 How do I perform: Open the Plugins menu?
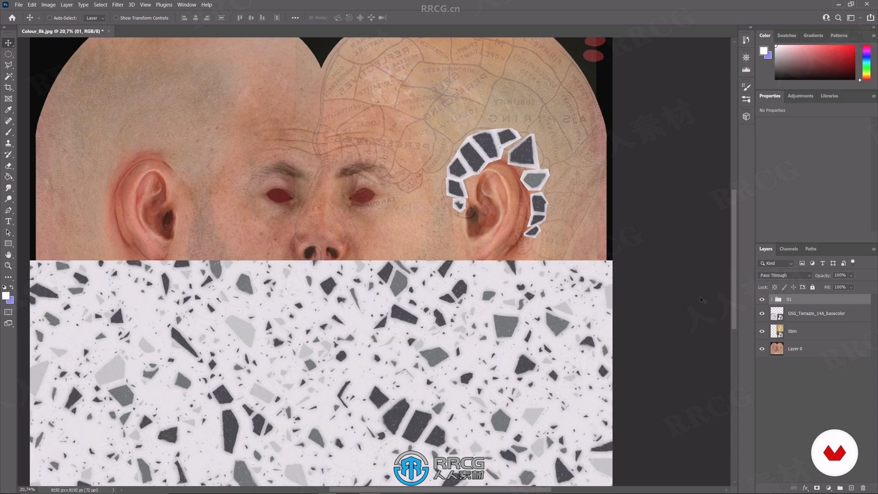pos(164,5)
